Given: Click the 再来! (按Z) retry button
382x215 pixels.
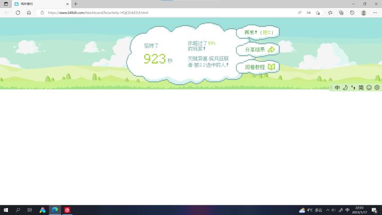Looking at the screenshot, I should 258,32.
